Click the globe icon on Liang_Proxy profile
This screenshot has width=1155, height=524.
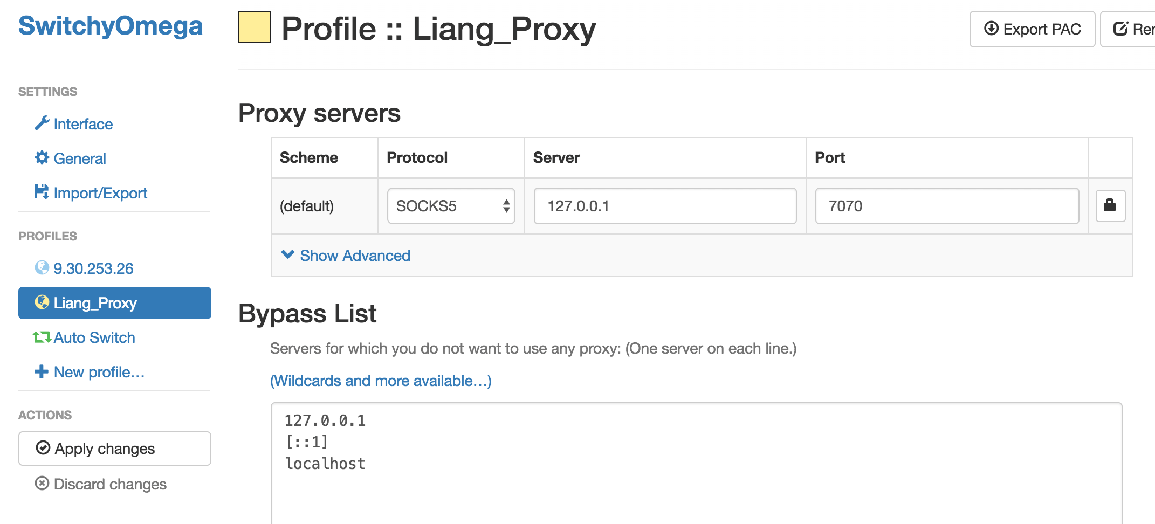(41, 303)
